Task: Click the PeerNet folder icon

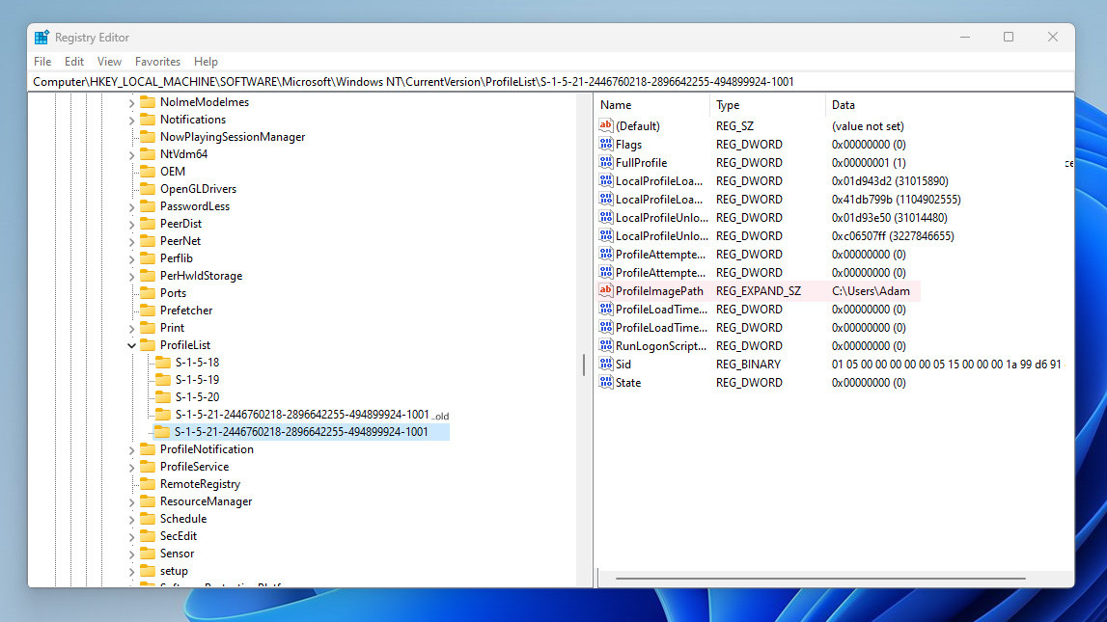Action: coord(148,241)
